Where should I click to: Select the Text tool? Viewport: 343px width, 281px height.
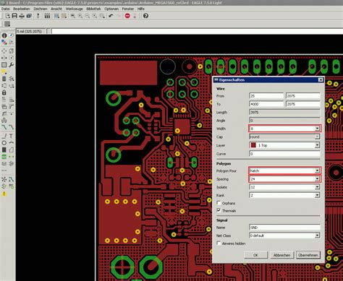(11, 136)
